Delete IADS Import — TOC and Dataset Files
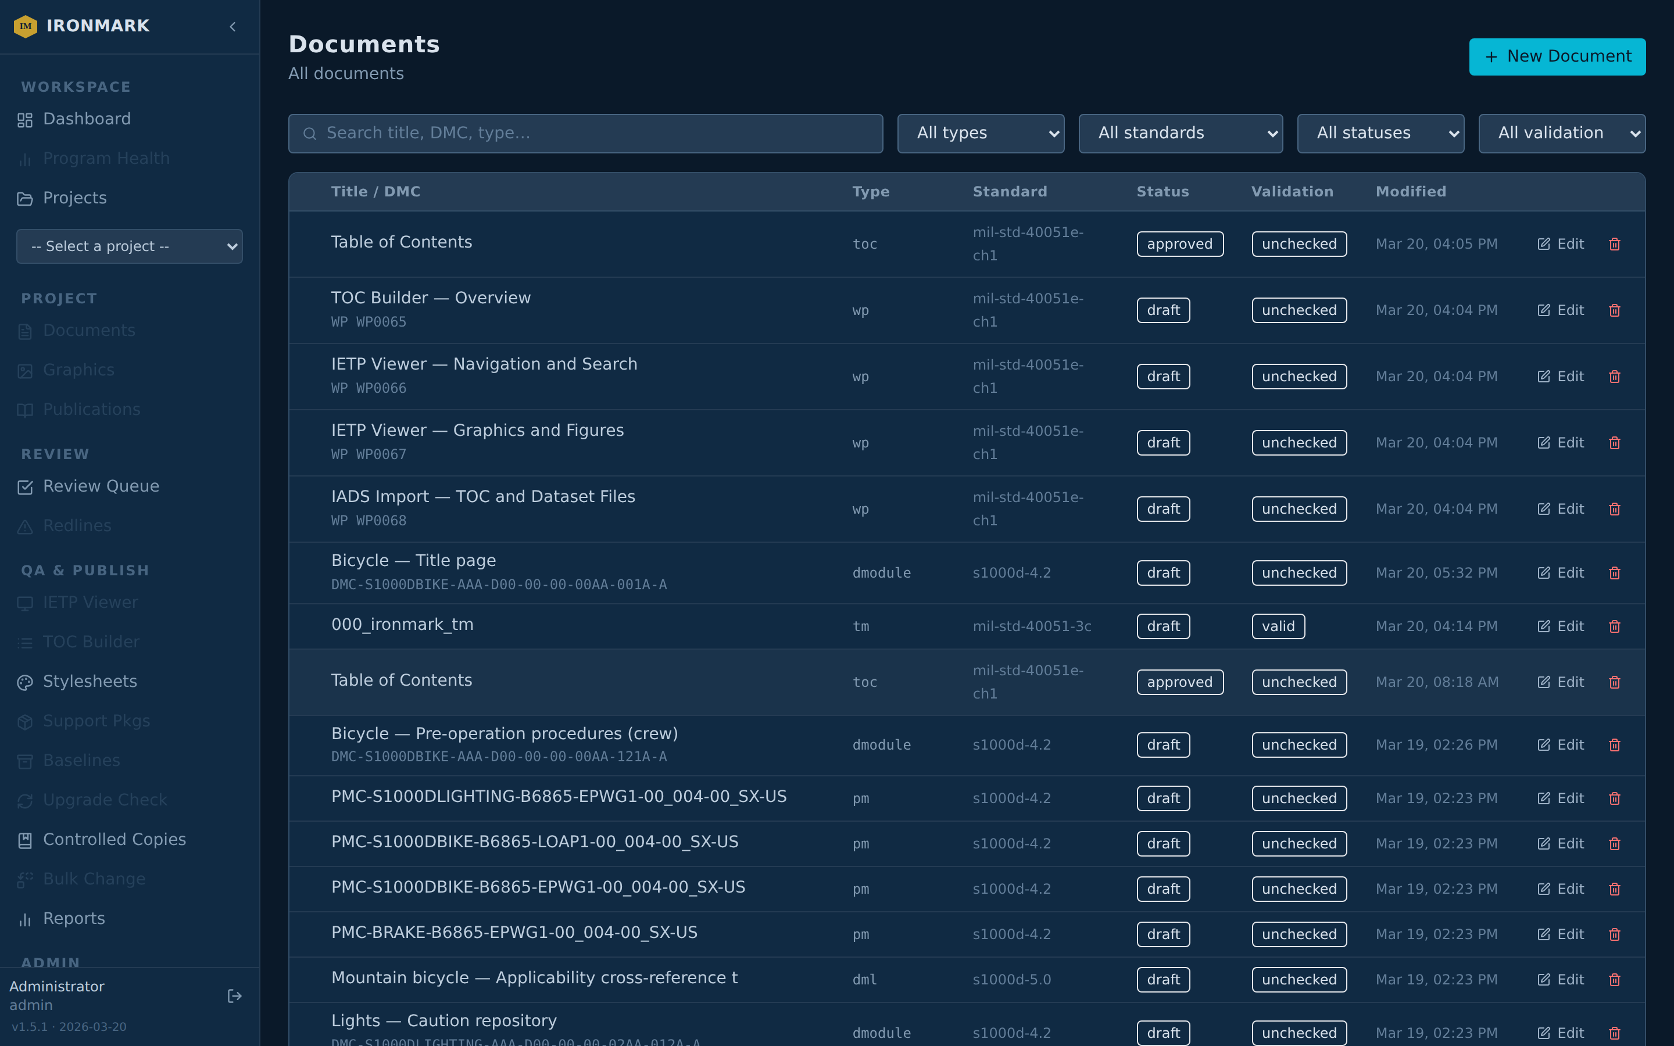 pyautogui.click(x=1615, y=509)
